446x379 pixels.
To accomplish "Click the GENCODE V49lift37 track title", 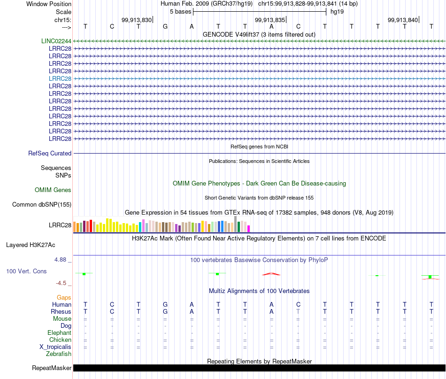I will click(x=259, y=34).
